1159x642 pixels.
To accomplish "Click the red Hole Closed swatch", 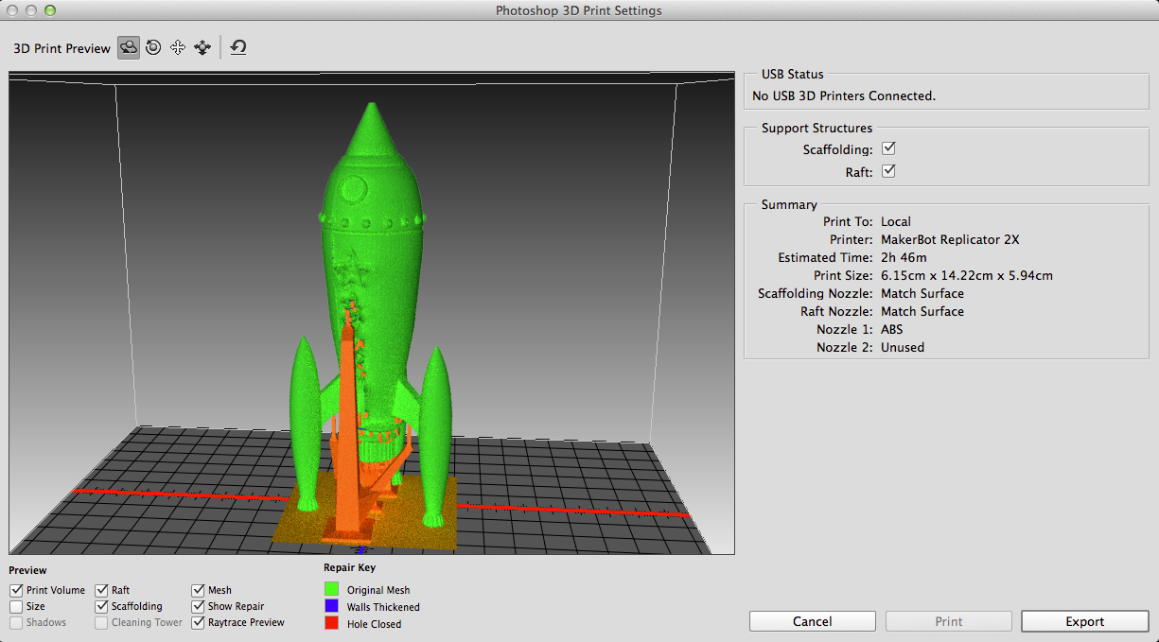I will [331, 624].
